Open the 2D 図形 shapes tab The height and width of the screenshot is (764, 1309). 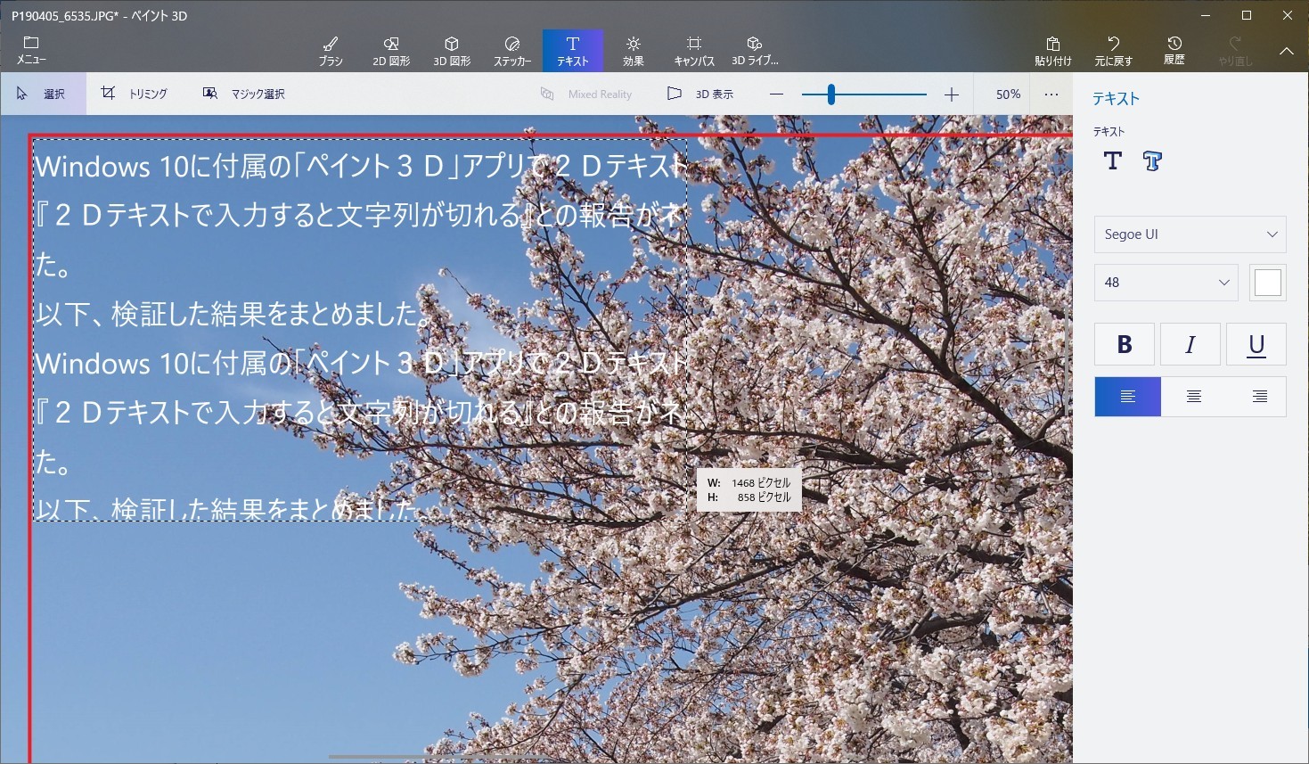391,51
